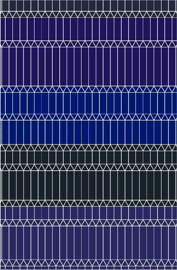Image resolution: width=177 pixels, height=270 pixels.
Task: Click the tall black rectangle band
Action: (x=89, y=185)
